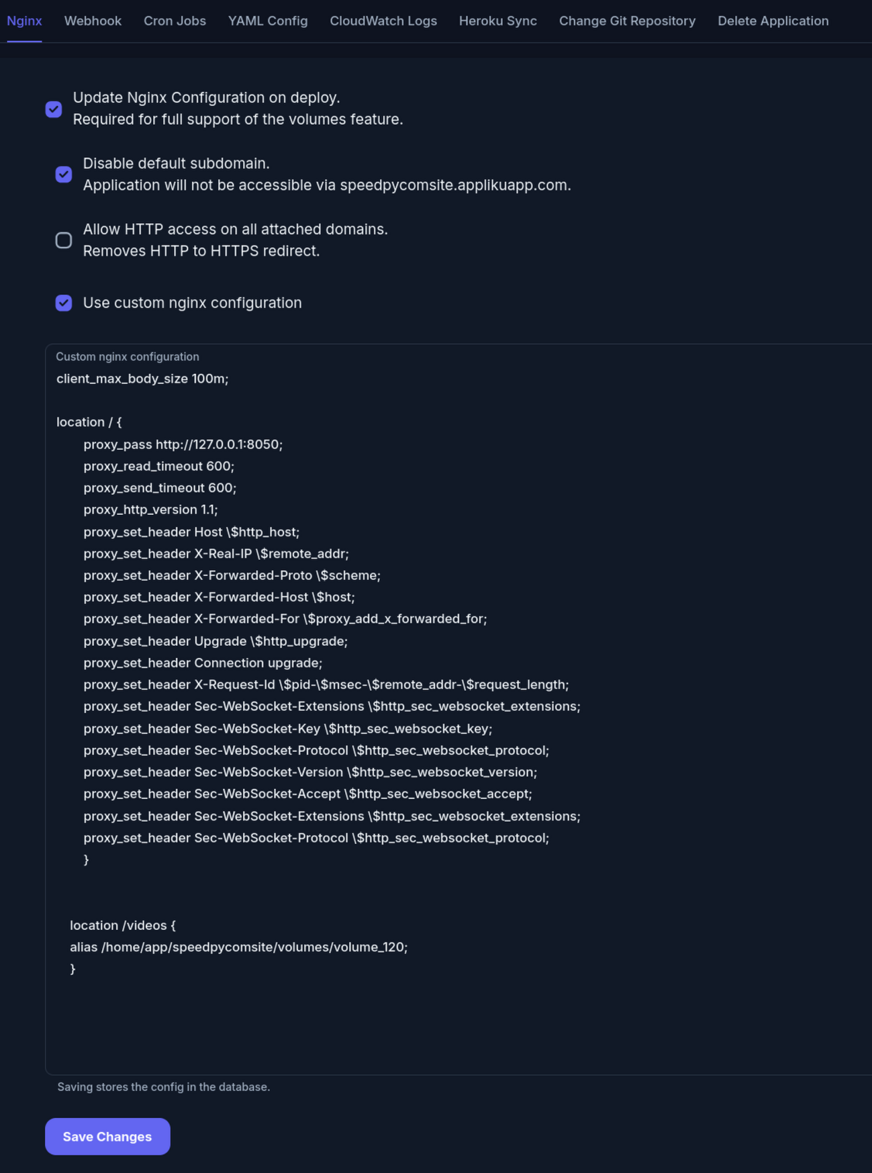
Task: Go to the Heroku Sync tab
Action: click(498, 21)
